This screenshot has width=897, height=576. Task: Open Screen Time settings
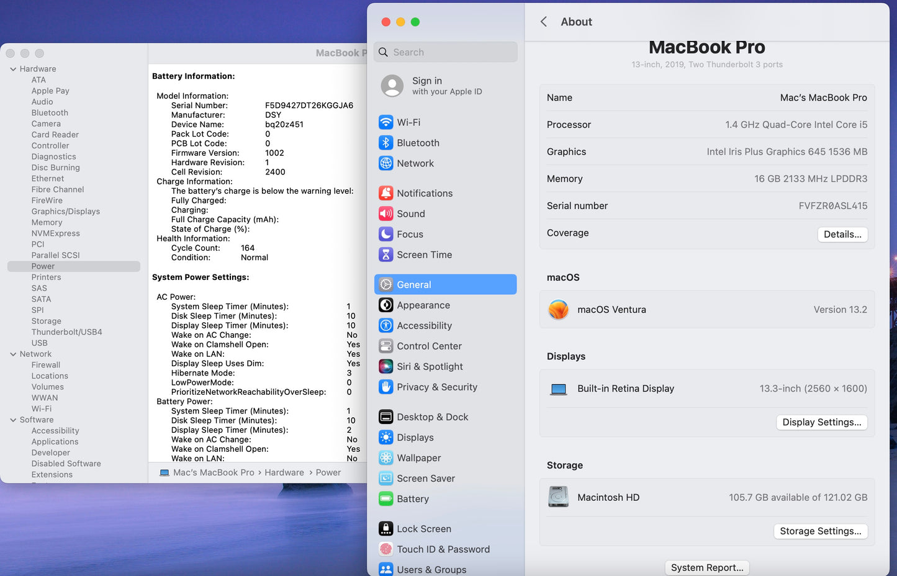tap(423, 254)
